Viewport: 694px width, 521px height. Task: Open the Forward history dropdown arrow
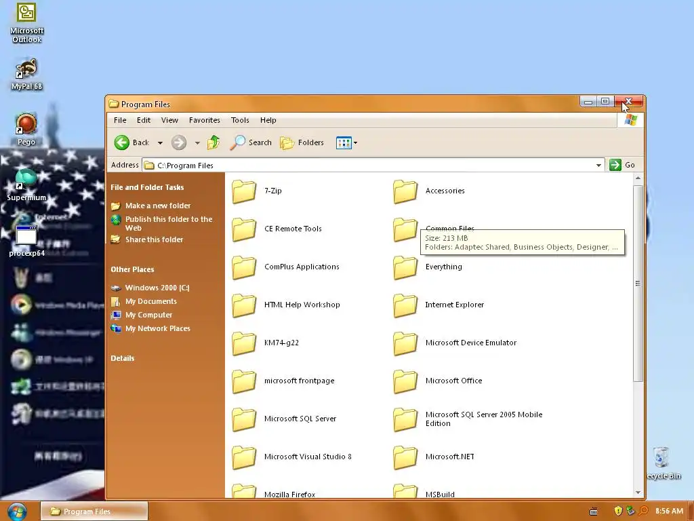click(197, 142)
